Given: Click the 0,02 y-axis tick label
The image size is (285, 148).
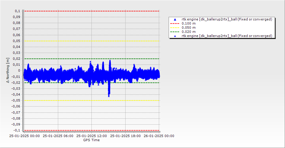Looking at the screenshot, I should pos(17,59).
